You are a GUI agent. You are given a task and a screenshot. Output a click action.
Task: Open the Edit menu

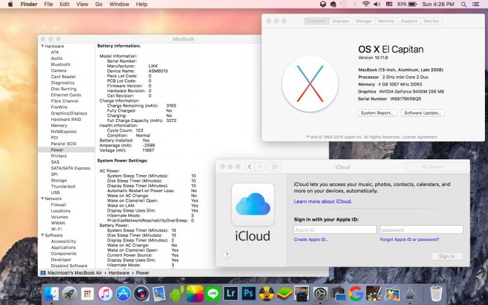click(x=65, y=4)
